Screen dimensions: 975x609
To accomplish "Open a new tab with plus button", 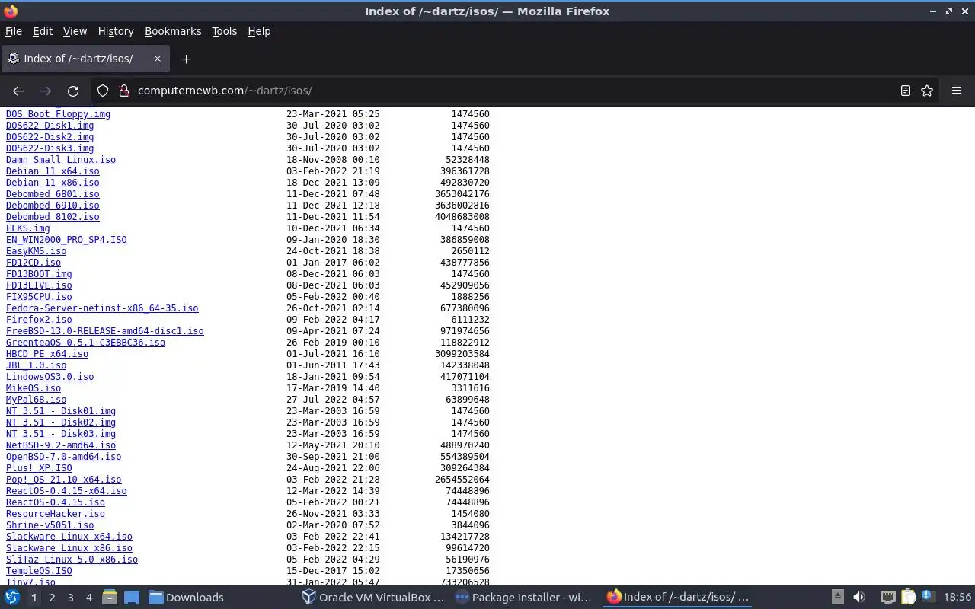I will point(186,59).
